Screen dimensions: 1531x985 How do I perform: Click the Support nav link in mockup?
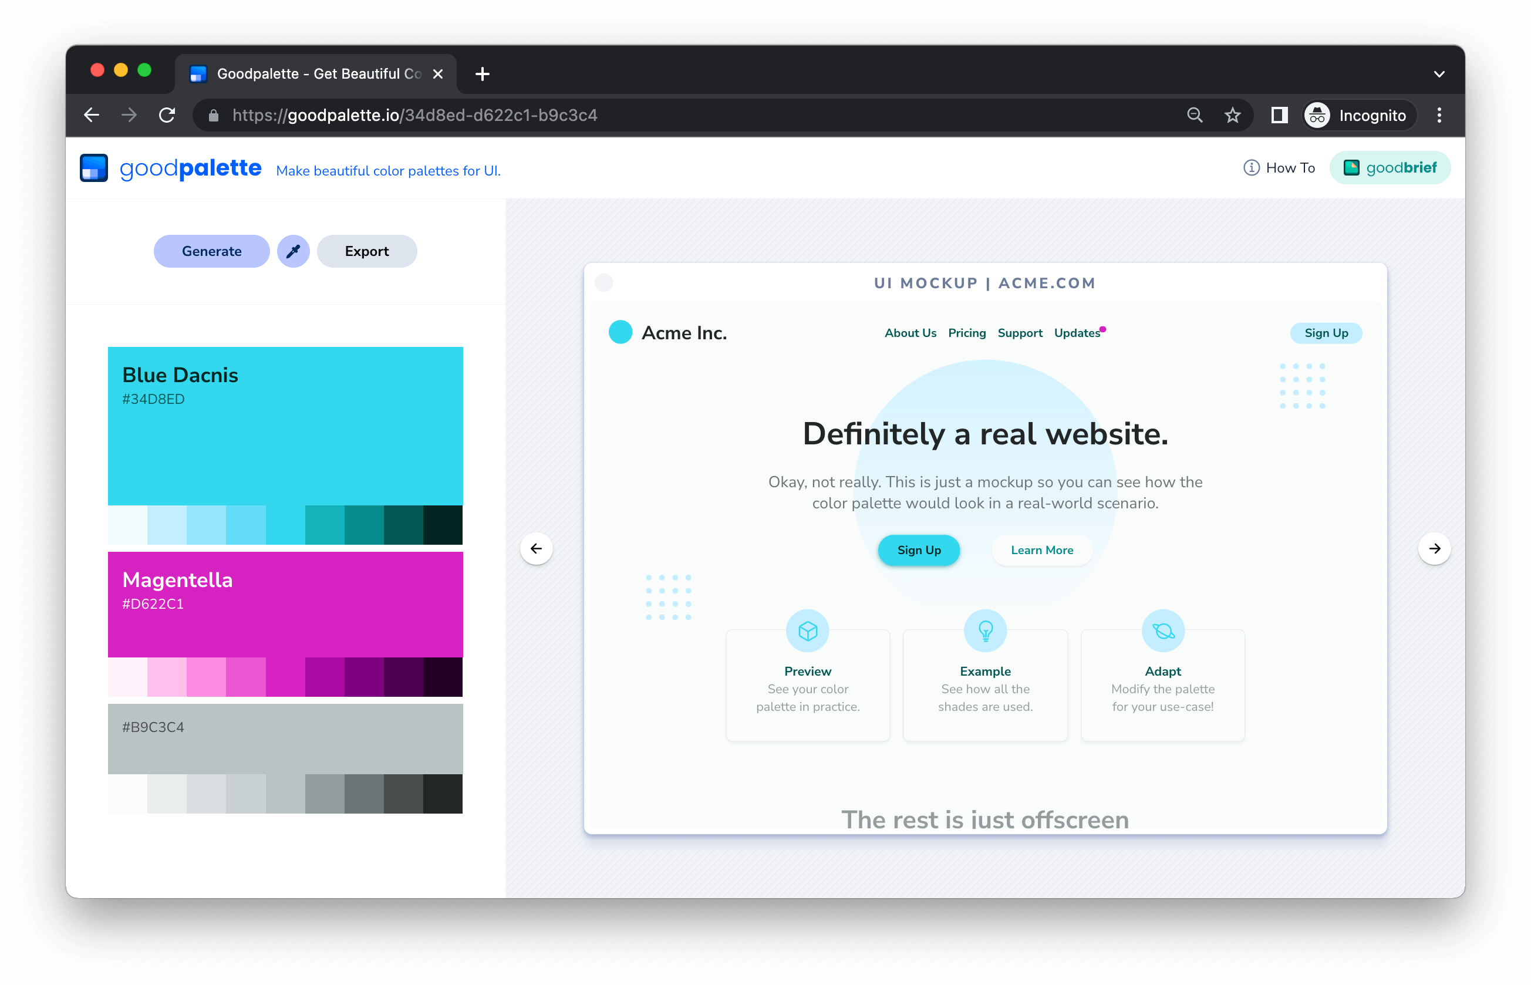pos(1019,332)
